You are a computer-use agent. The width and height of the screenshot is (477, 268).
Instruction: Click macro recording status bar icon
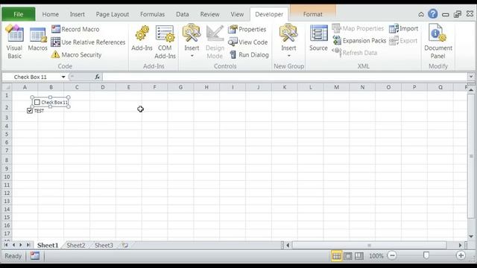[x=35, y=256]
